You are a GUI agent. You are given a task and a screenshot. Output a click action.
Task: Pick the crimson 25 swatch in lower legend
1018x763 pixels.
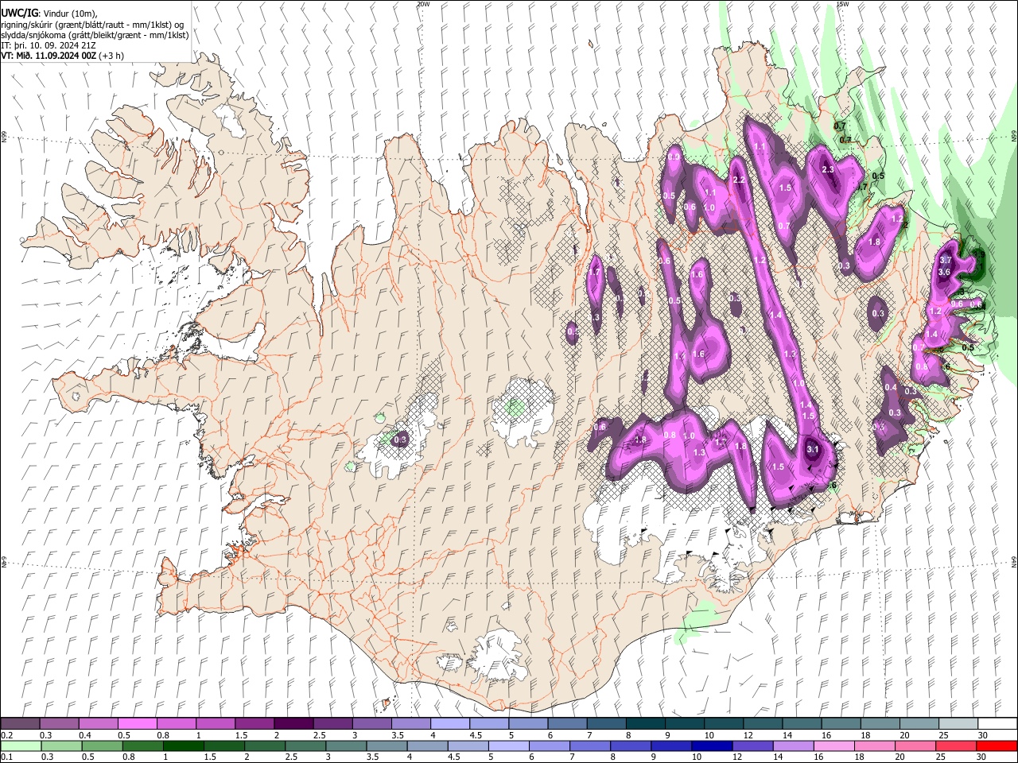[955, 746]
